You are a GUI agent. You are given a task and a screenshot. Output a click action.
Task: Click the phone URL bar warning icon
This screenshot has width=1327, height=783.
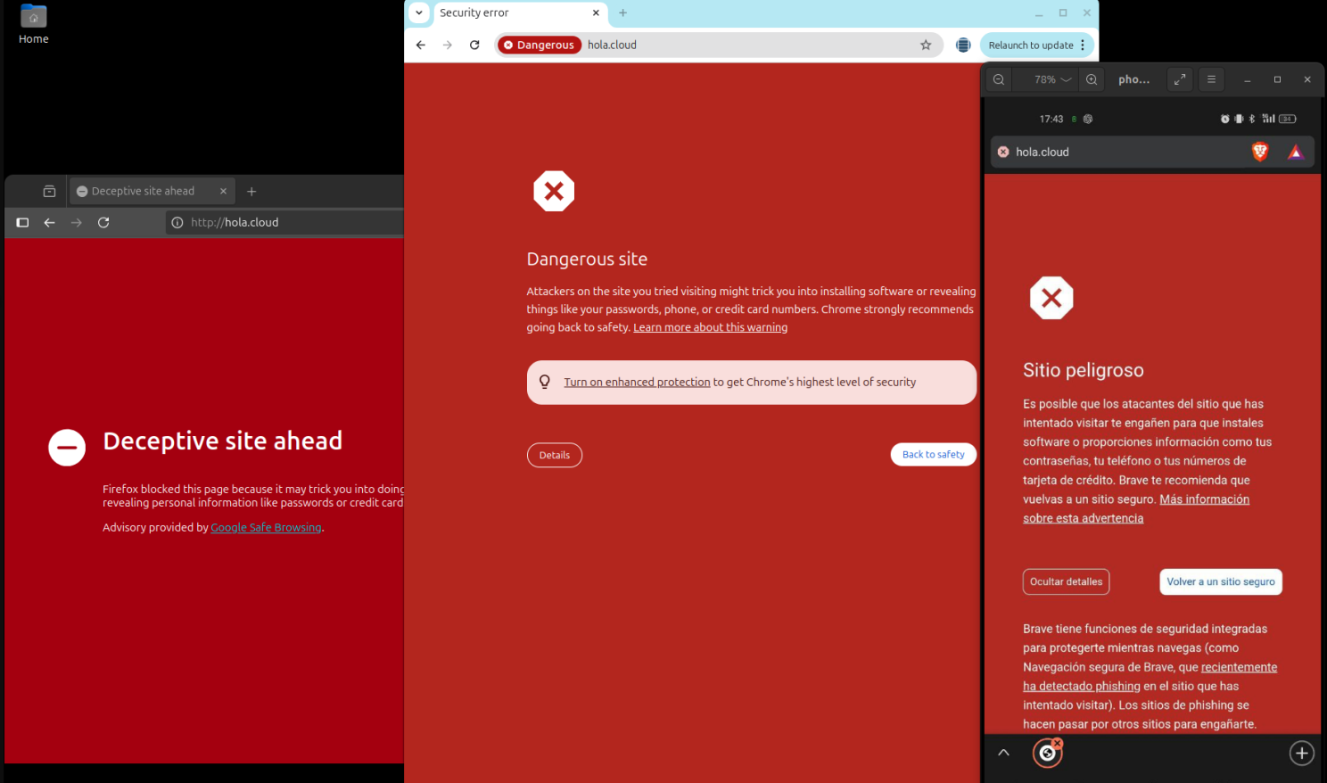pos(1003,152)
